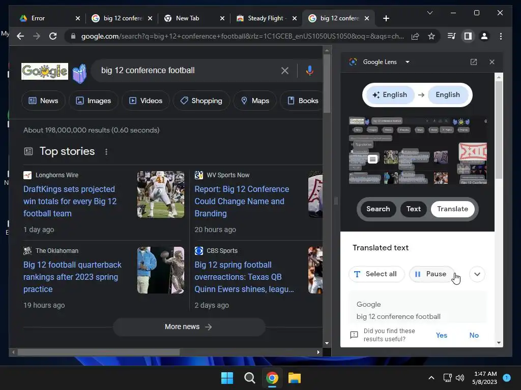Open CBS Sports spring football overreactions article

coord(244,277)
